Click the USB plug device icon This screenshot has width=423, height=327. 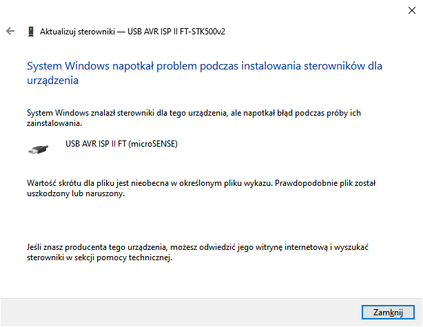click(39, 148)
